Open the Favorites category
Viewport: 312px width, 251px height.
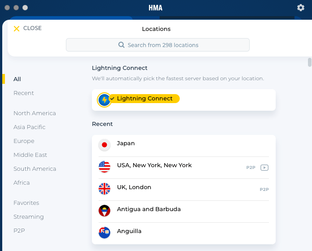(x=26, y=203)
